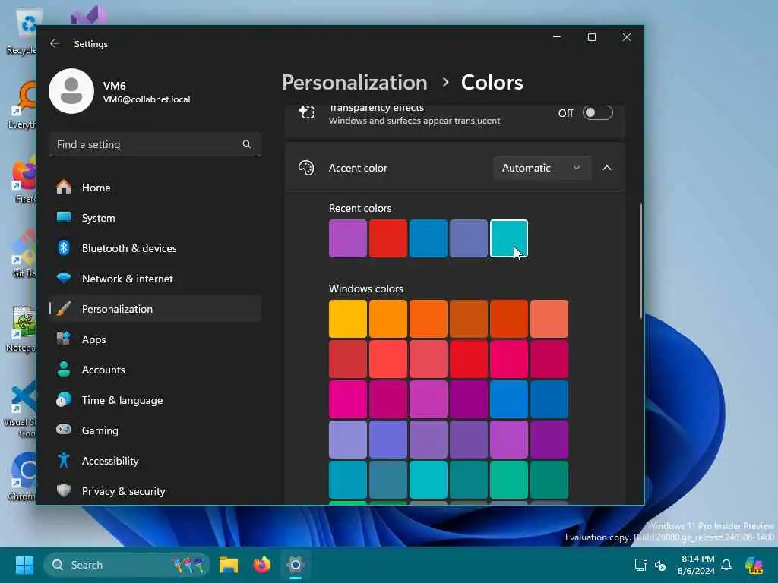
Task: Open Home from the sidebar house icon
Action: [x=64, y=188]
